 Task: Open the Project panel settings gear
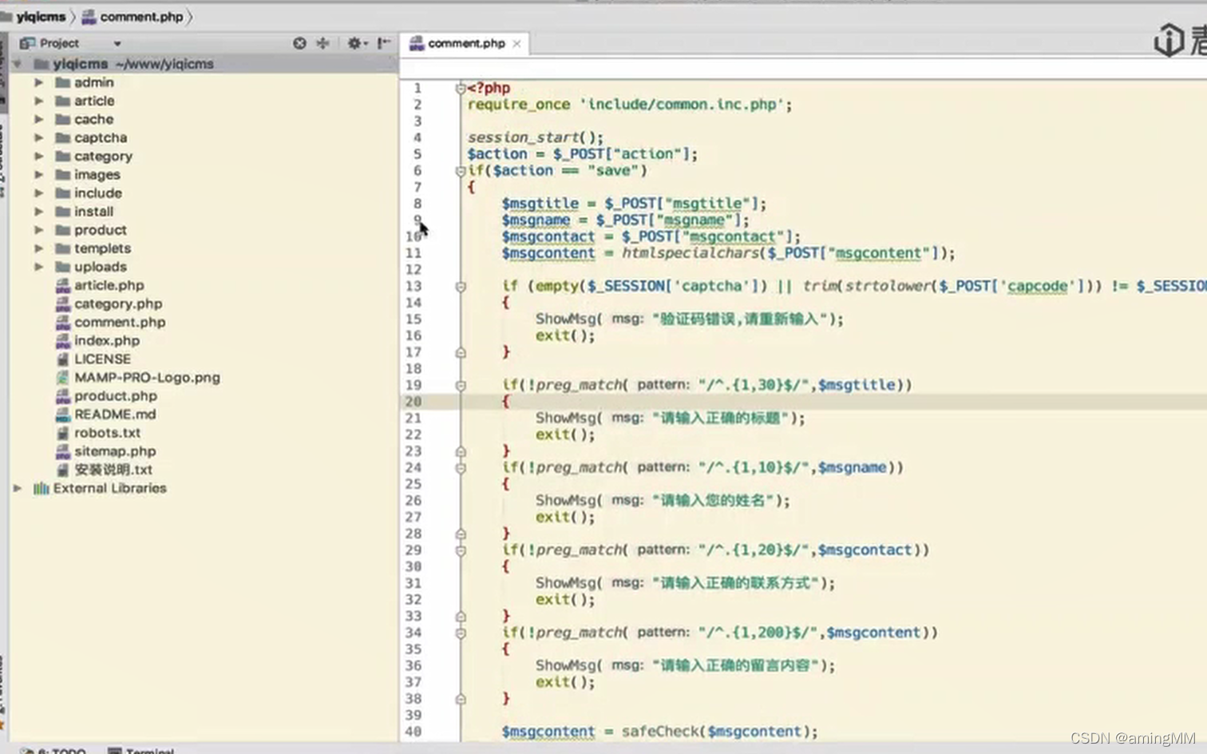(x=355, y=43)
